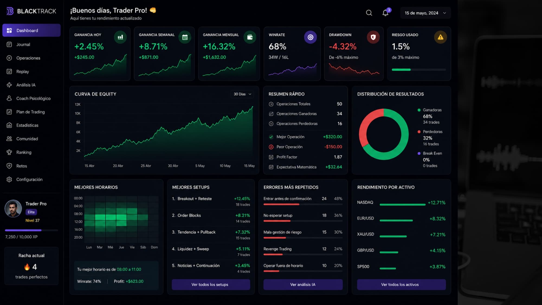The image size is (542, 305).
Task: Click the Journal sidebar icon
Action: click(x=9, y=44)
